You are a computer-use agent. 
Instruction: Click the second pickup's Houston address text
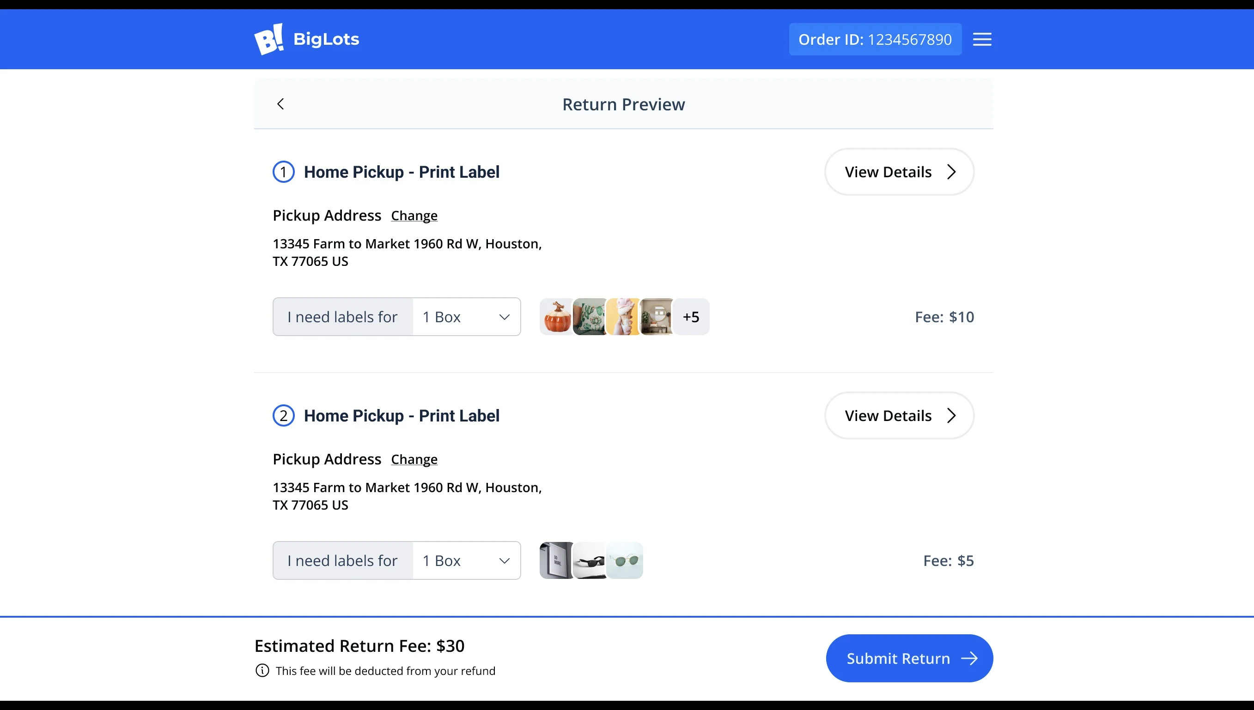[408, 496]
